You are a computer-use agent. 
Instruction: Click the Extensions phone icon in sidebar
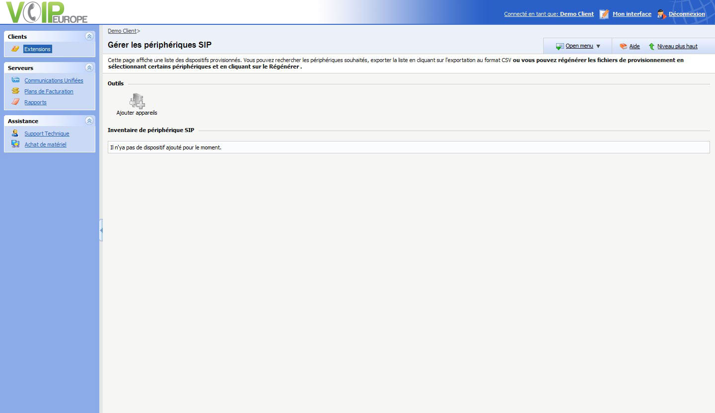point(15,49)
